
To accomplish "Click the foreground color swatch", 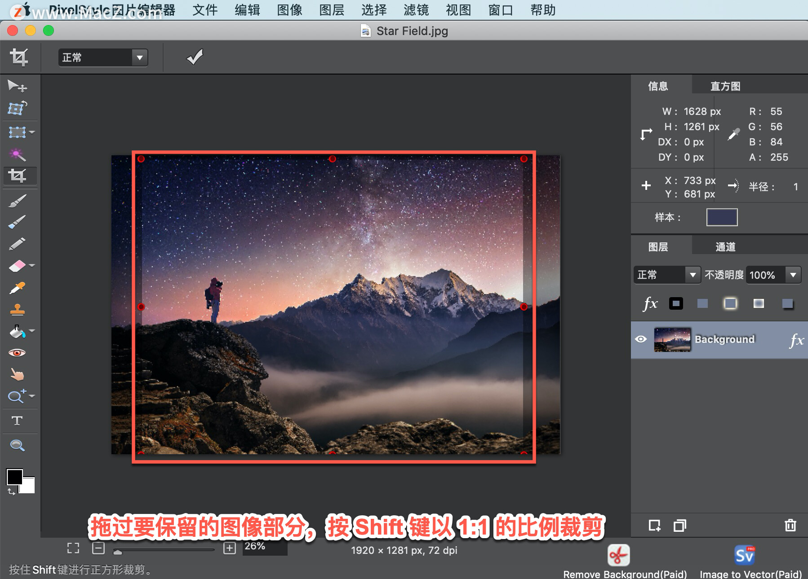I will (15, 478).
